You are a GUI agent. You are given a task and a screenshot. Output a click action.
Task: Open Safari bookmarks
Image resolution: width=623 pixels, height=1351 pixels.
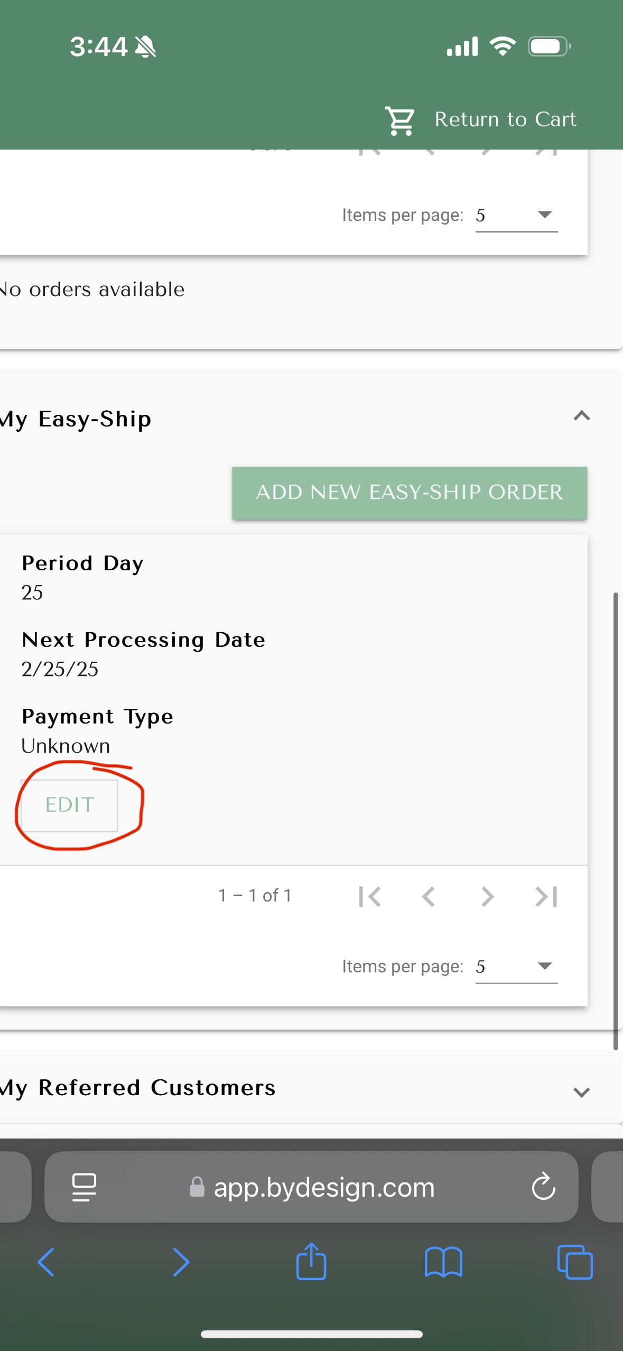click(x=443, y=1262)
